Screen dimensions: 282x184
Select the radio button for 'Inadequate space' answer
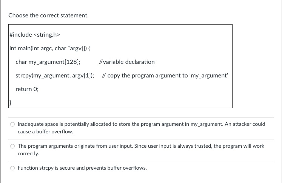click(12, 124)
